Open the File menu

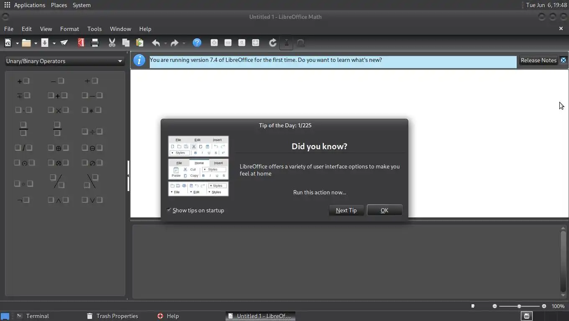pyautogui.click(x=9, y=29)
